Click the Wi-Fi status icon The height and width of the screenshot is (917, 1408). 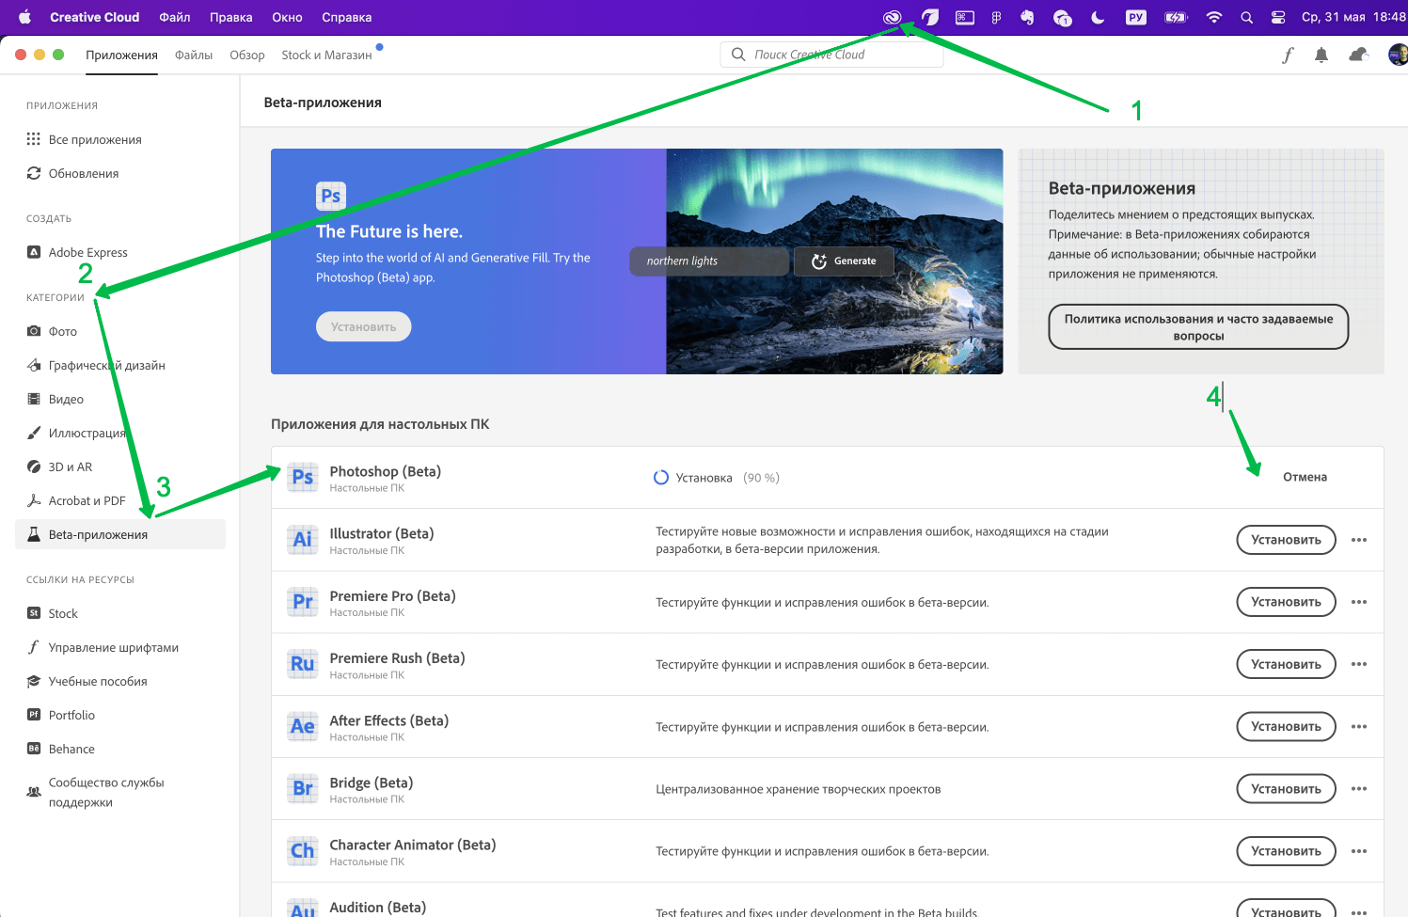coord(1214,17)
